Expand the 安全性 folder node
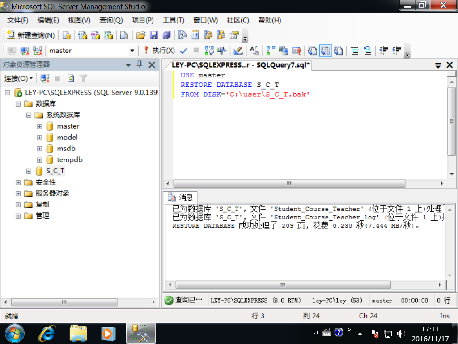This screenshot has width=458, height=344. 18,183
